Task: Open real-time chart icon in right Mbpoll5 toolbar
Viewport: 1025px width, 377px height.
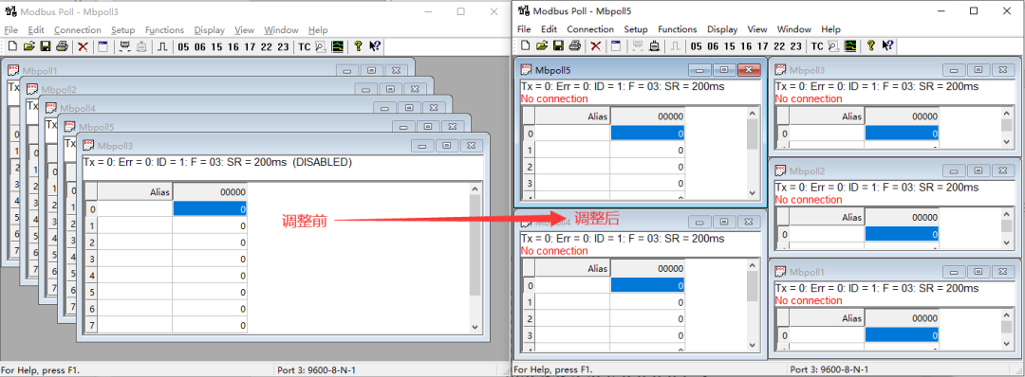Action: point(850,45)
